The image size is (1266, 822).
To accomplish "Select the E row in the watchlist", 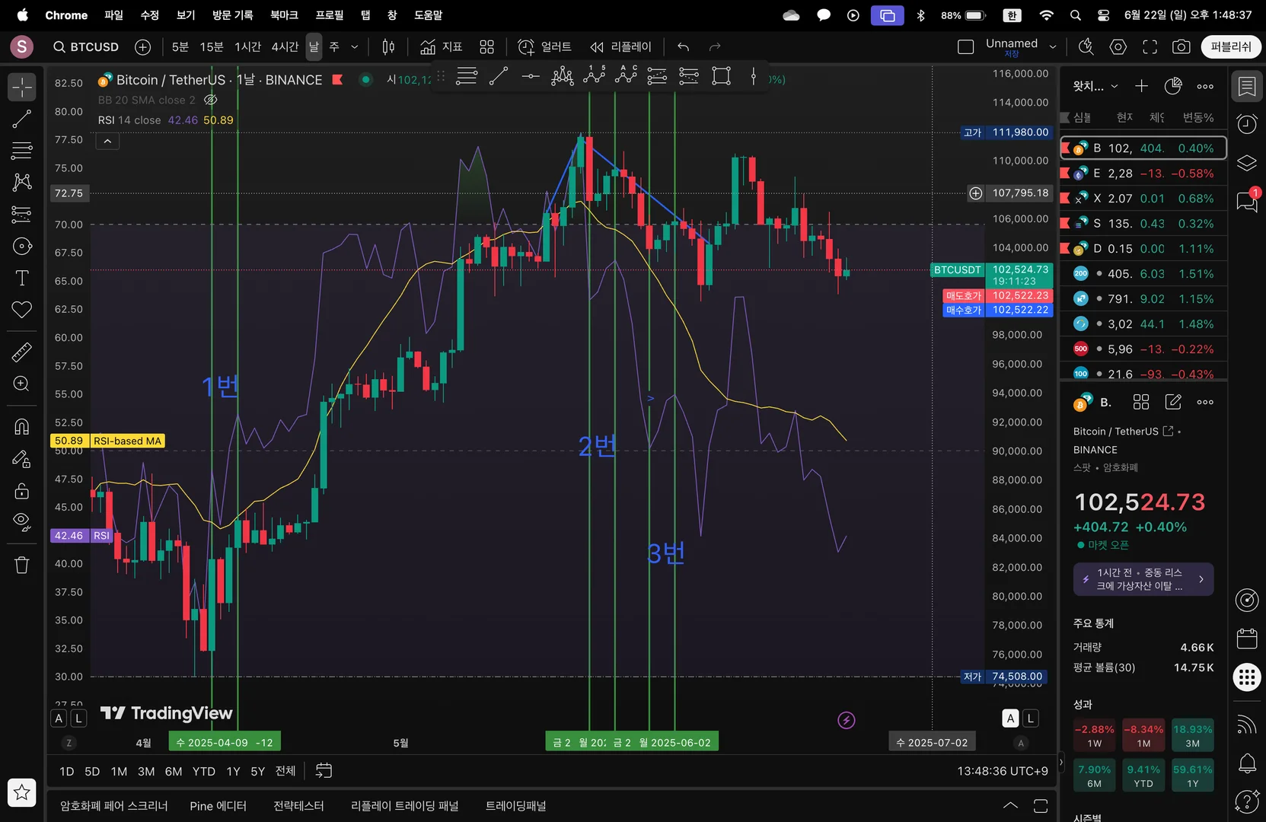I will pos(1143,174).
